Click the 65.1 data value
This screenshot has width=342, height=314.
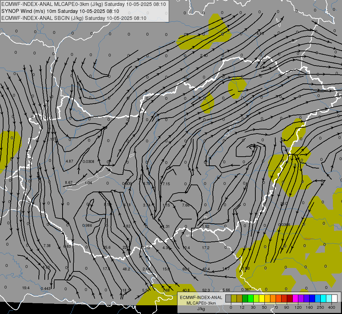coord(186,269)
